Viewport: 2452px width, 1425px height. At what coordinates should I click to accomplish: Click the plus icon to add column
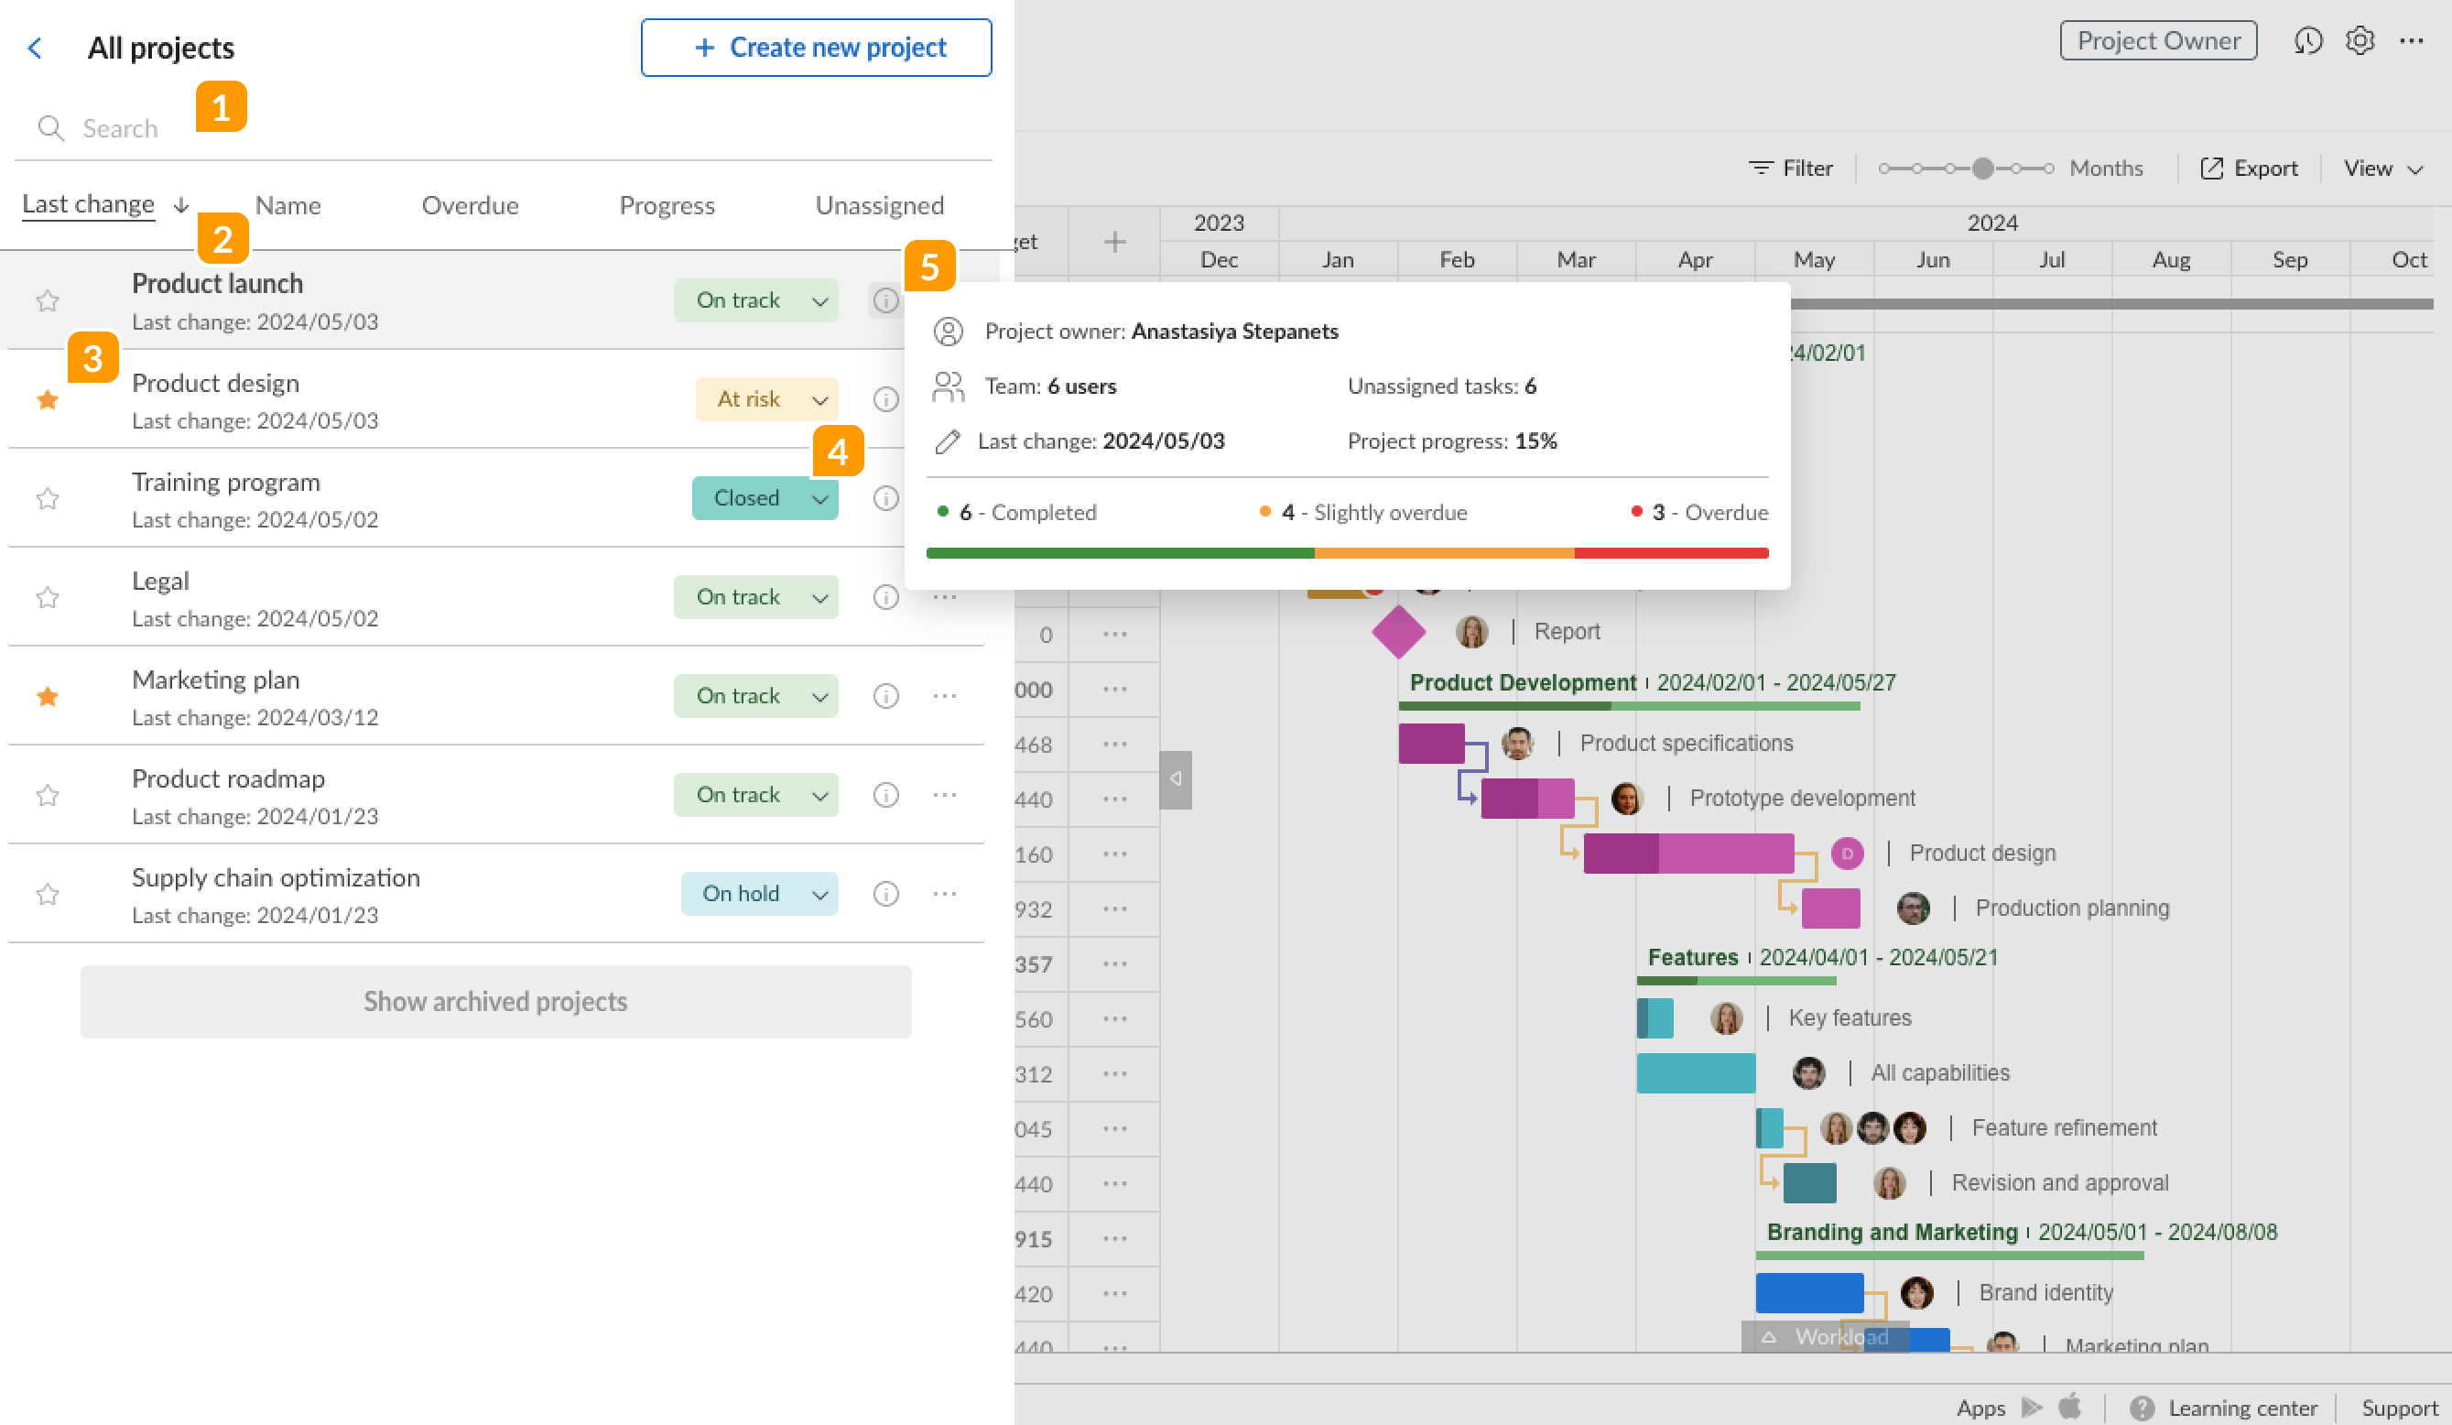point(1114,242)
